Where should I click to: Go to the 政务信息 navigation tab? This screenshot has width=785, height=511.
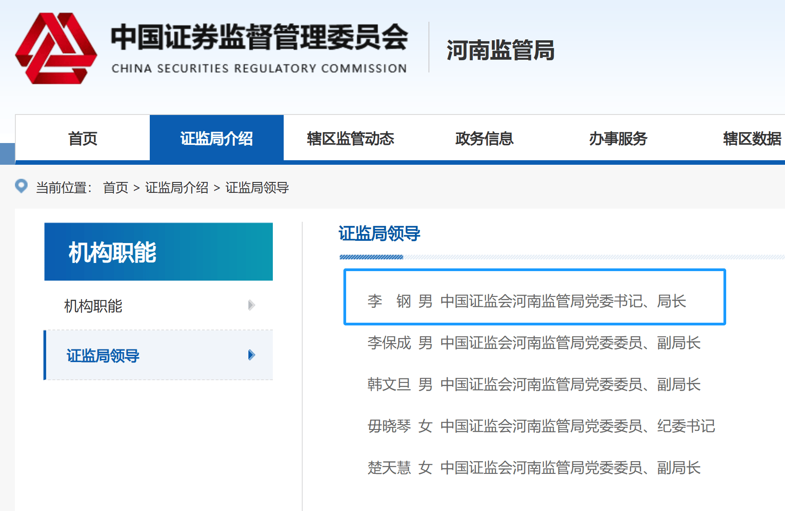point(485,138)
